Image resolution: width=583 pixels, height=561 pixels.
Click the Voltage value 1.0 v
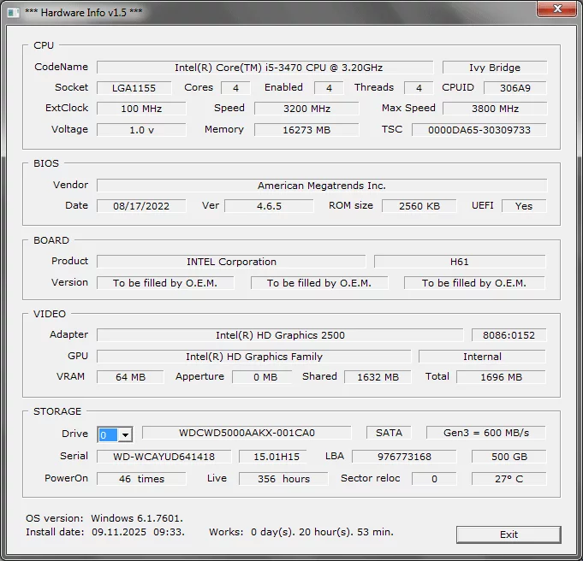click(141, 130)
